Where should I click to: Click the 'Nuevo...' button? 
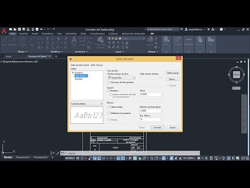(x=172, y=79)
